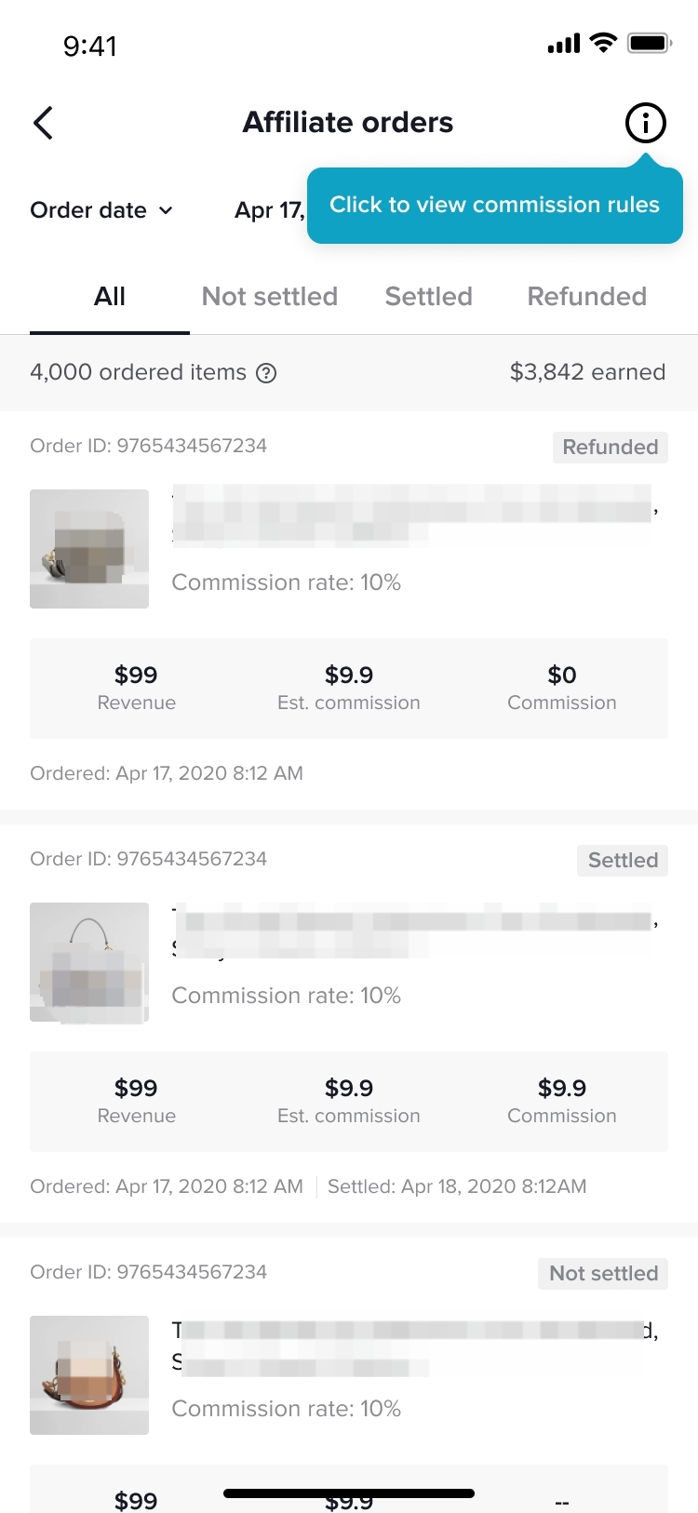Tap the back arrow icon
This screenshot has height=1513, width=698.
pyautogui.click(x=43, y=123)
